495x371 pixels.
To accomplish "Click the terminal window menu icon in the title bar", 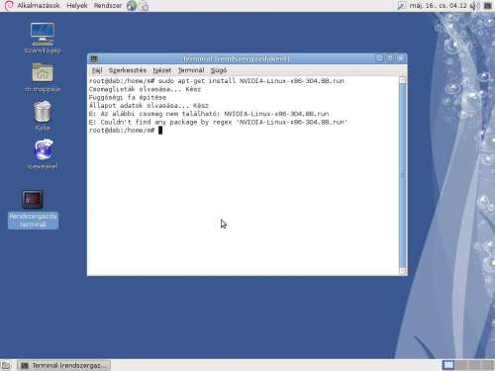I will pos(94,59).
